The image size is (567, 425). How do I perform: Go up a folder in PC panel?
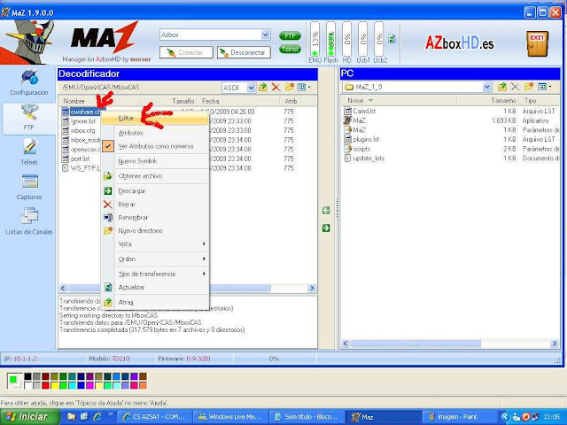502,87
